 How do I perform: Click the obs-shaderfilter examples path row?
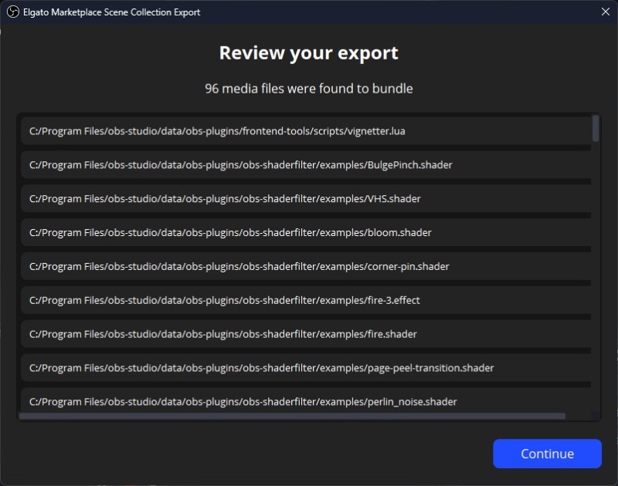click(x=309, y=164)
